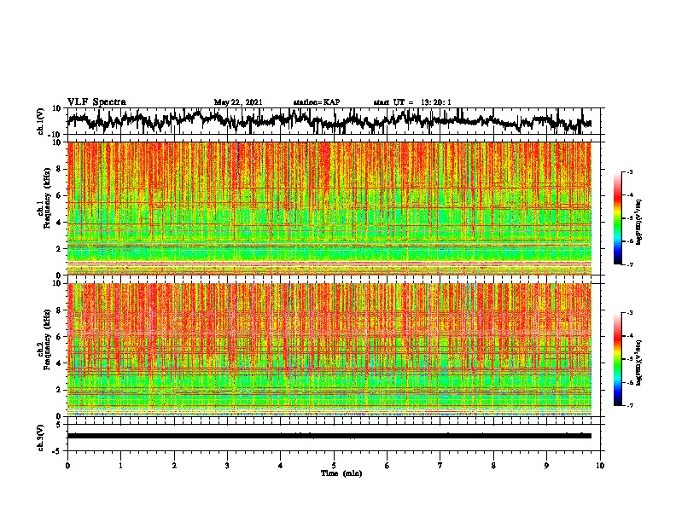Click time axis tick label "9"
Viewport: 676px width, 522px height.
pyautogui.click(x=546, y=466)
